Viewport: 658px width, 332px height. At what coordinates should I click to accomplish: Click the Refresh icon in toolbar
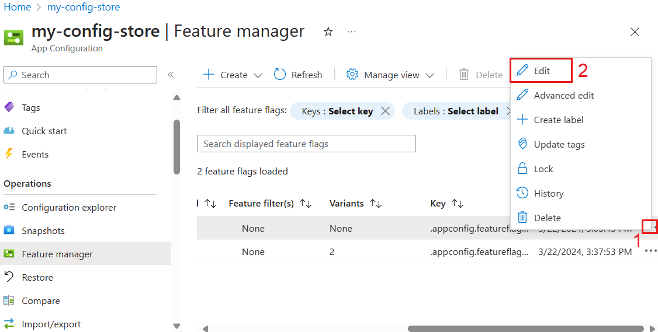click(x=280, y=75)
